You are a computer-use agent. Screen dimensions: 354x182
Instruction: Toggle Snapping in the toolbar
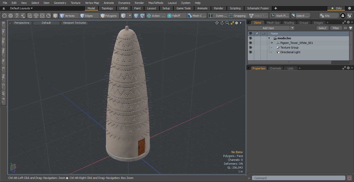(237, 16)
